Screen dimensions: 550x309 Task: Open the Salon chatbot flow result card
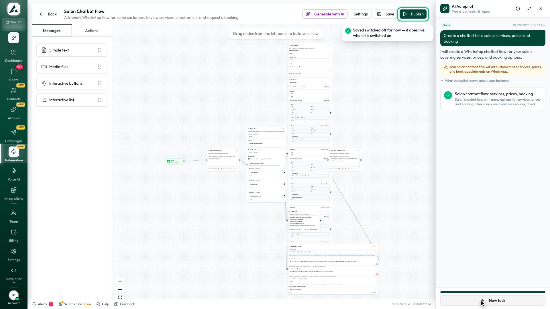(493, 99)
